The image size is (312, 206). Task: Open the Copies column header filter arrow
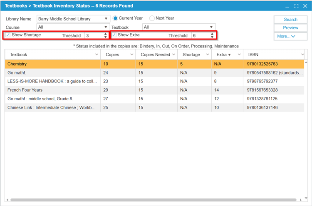click(x=132, y=55)
